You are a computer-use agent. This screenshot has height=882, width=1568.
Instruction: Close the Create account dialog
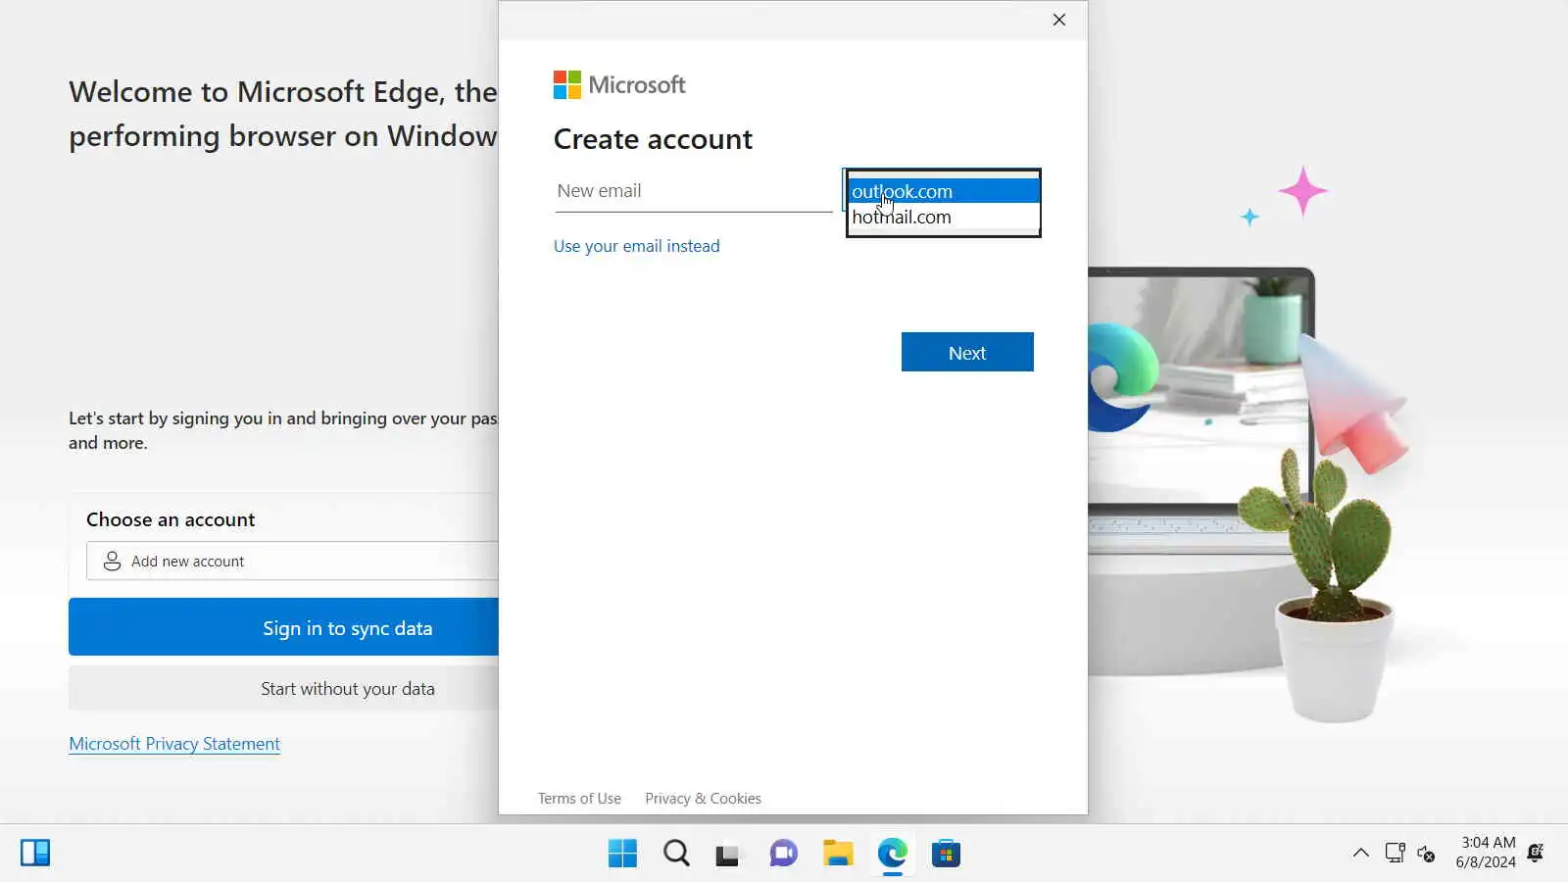coord(1059,20)
